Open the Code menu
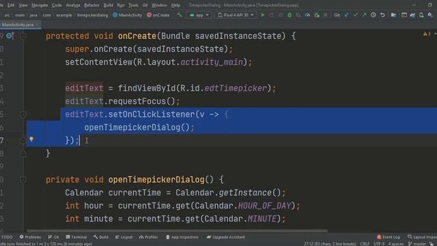 click(x=57, y=5)
